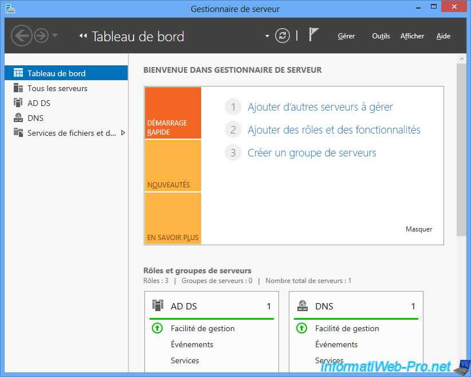Open AD DS in the sidebar

tap(66, 103)
